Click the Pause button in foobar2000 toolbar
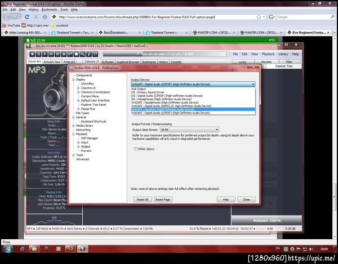338x264 pixels. [x=38, y=54]
